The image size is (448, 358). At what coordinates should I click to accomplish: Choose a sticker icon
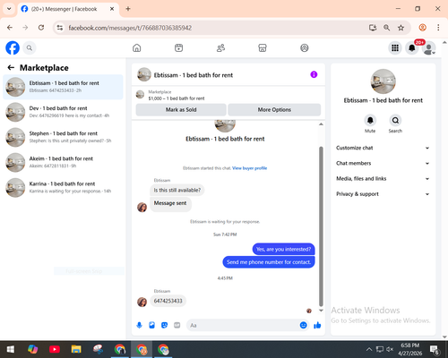[x=164, y=325]
